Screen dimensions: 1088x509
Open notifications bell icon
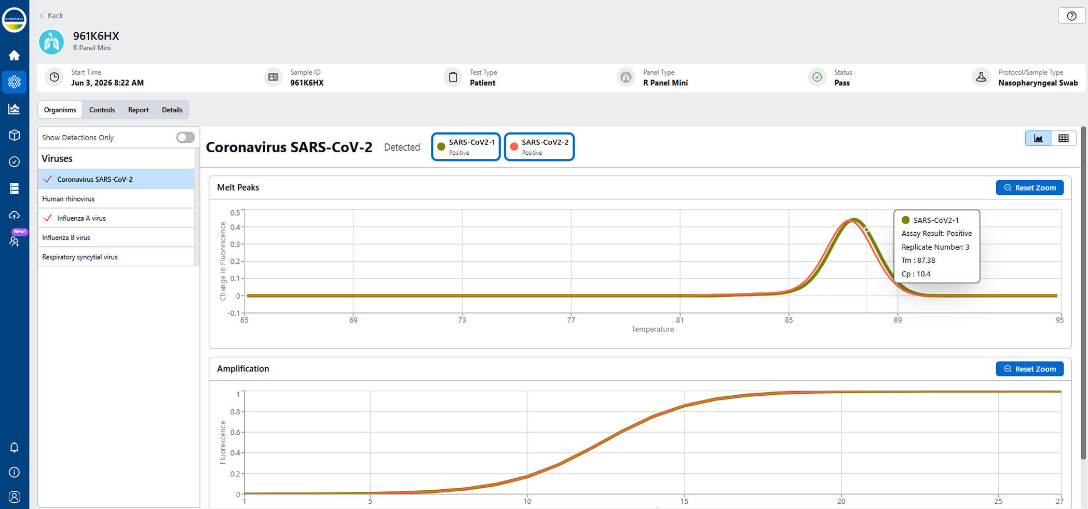point(14,447)
